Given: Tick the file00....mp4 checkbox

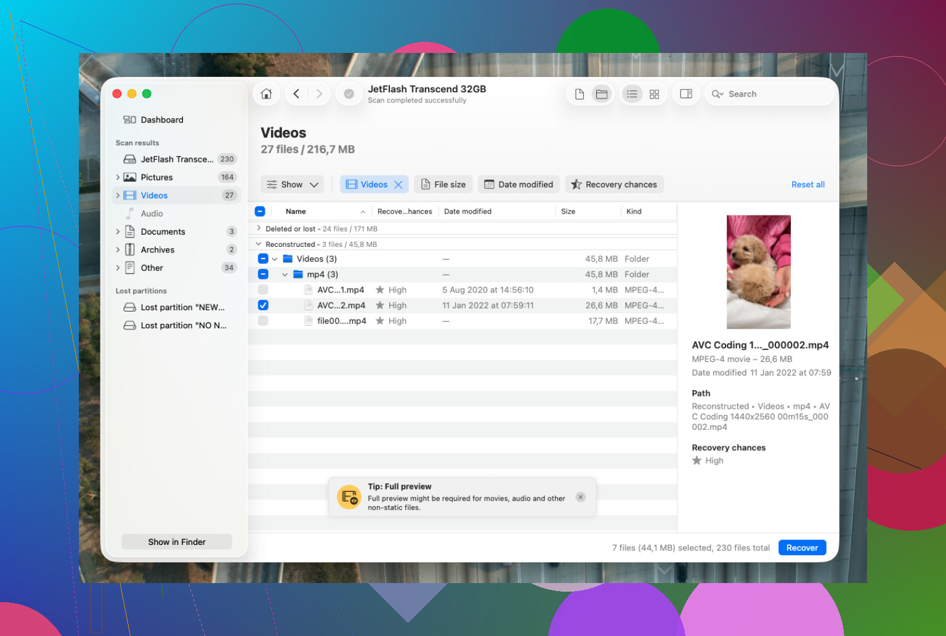Looking at the screenshot, I should [x=263, y=321].
